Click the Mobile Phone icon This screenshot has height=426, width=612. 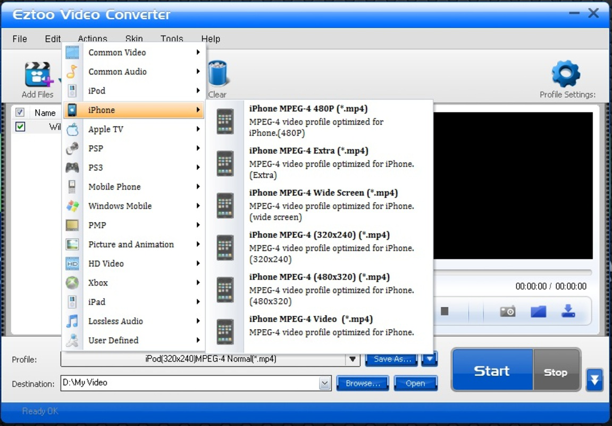pyautogui.click(x=72, y=186)
